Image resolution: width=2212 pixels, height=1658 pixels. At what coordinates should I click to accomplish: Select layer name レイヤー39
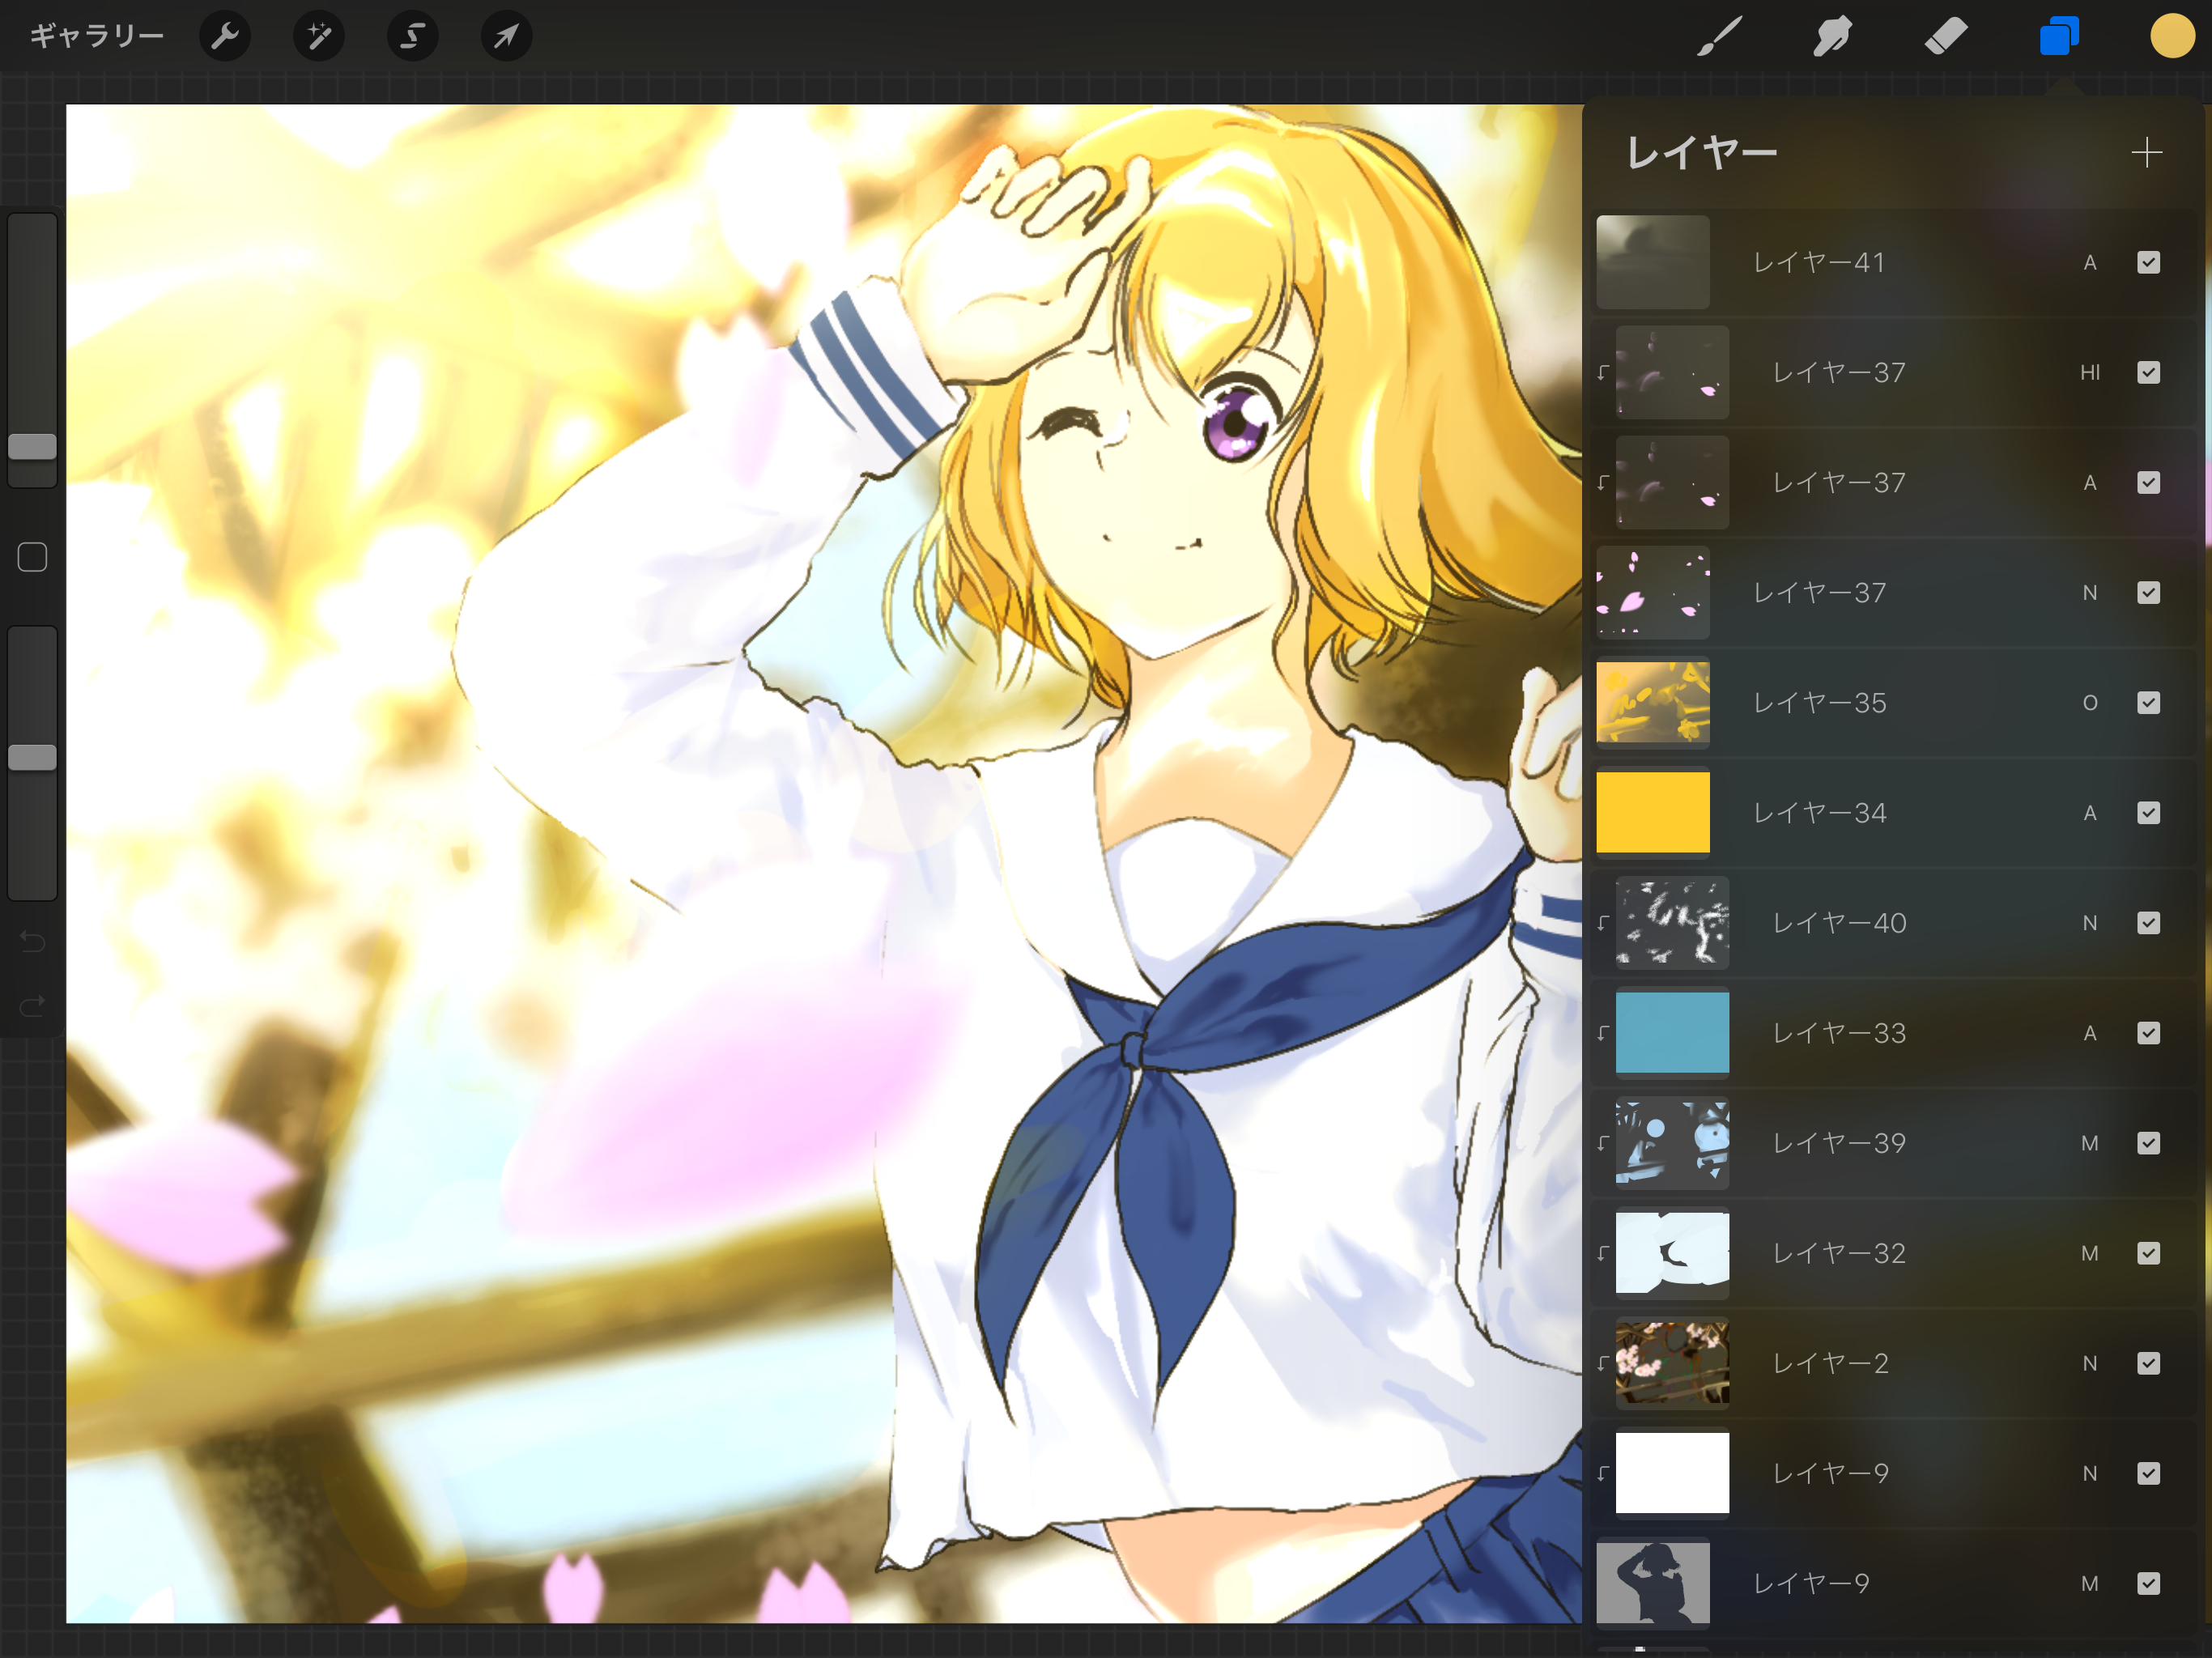click(1839, 1143)
